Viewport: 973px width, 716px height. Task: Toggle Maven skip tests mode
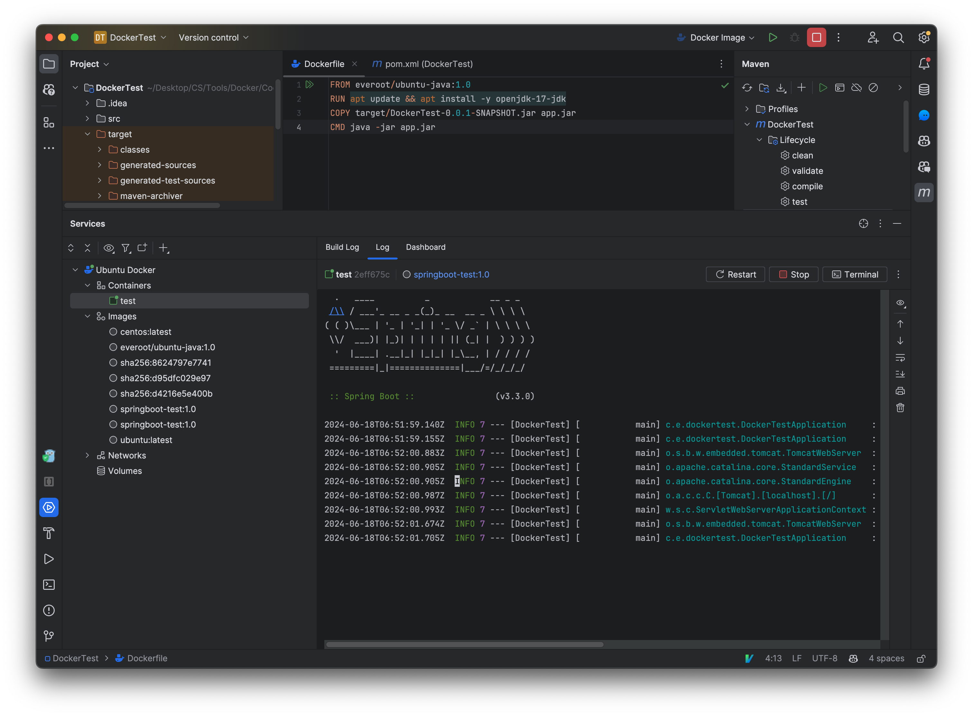pyautogui.click(x=873, y=88)
